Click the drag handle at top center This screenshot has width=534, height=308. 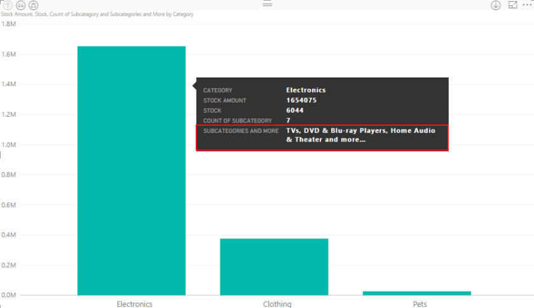pyautogui.click(x=267, y=4)
